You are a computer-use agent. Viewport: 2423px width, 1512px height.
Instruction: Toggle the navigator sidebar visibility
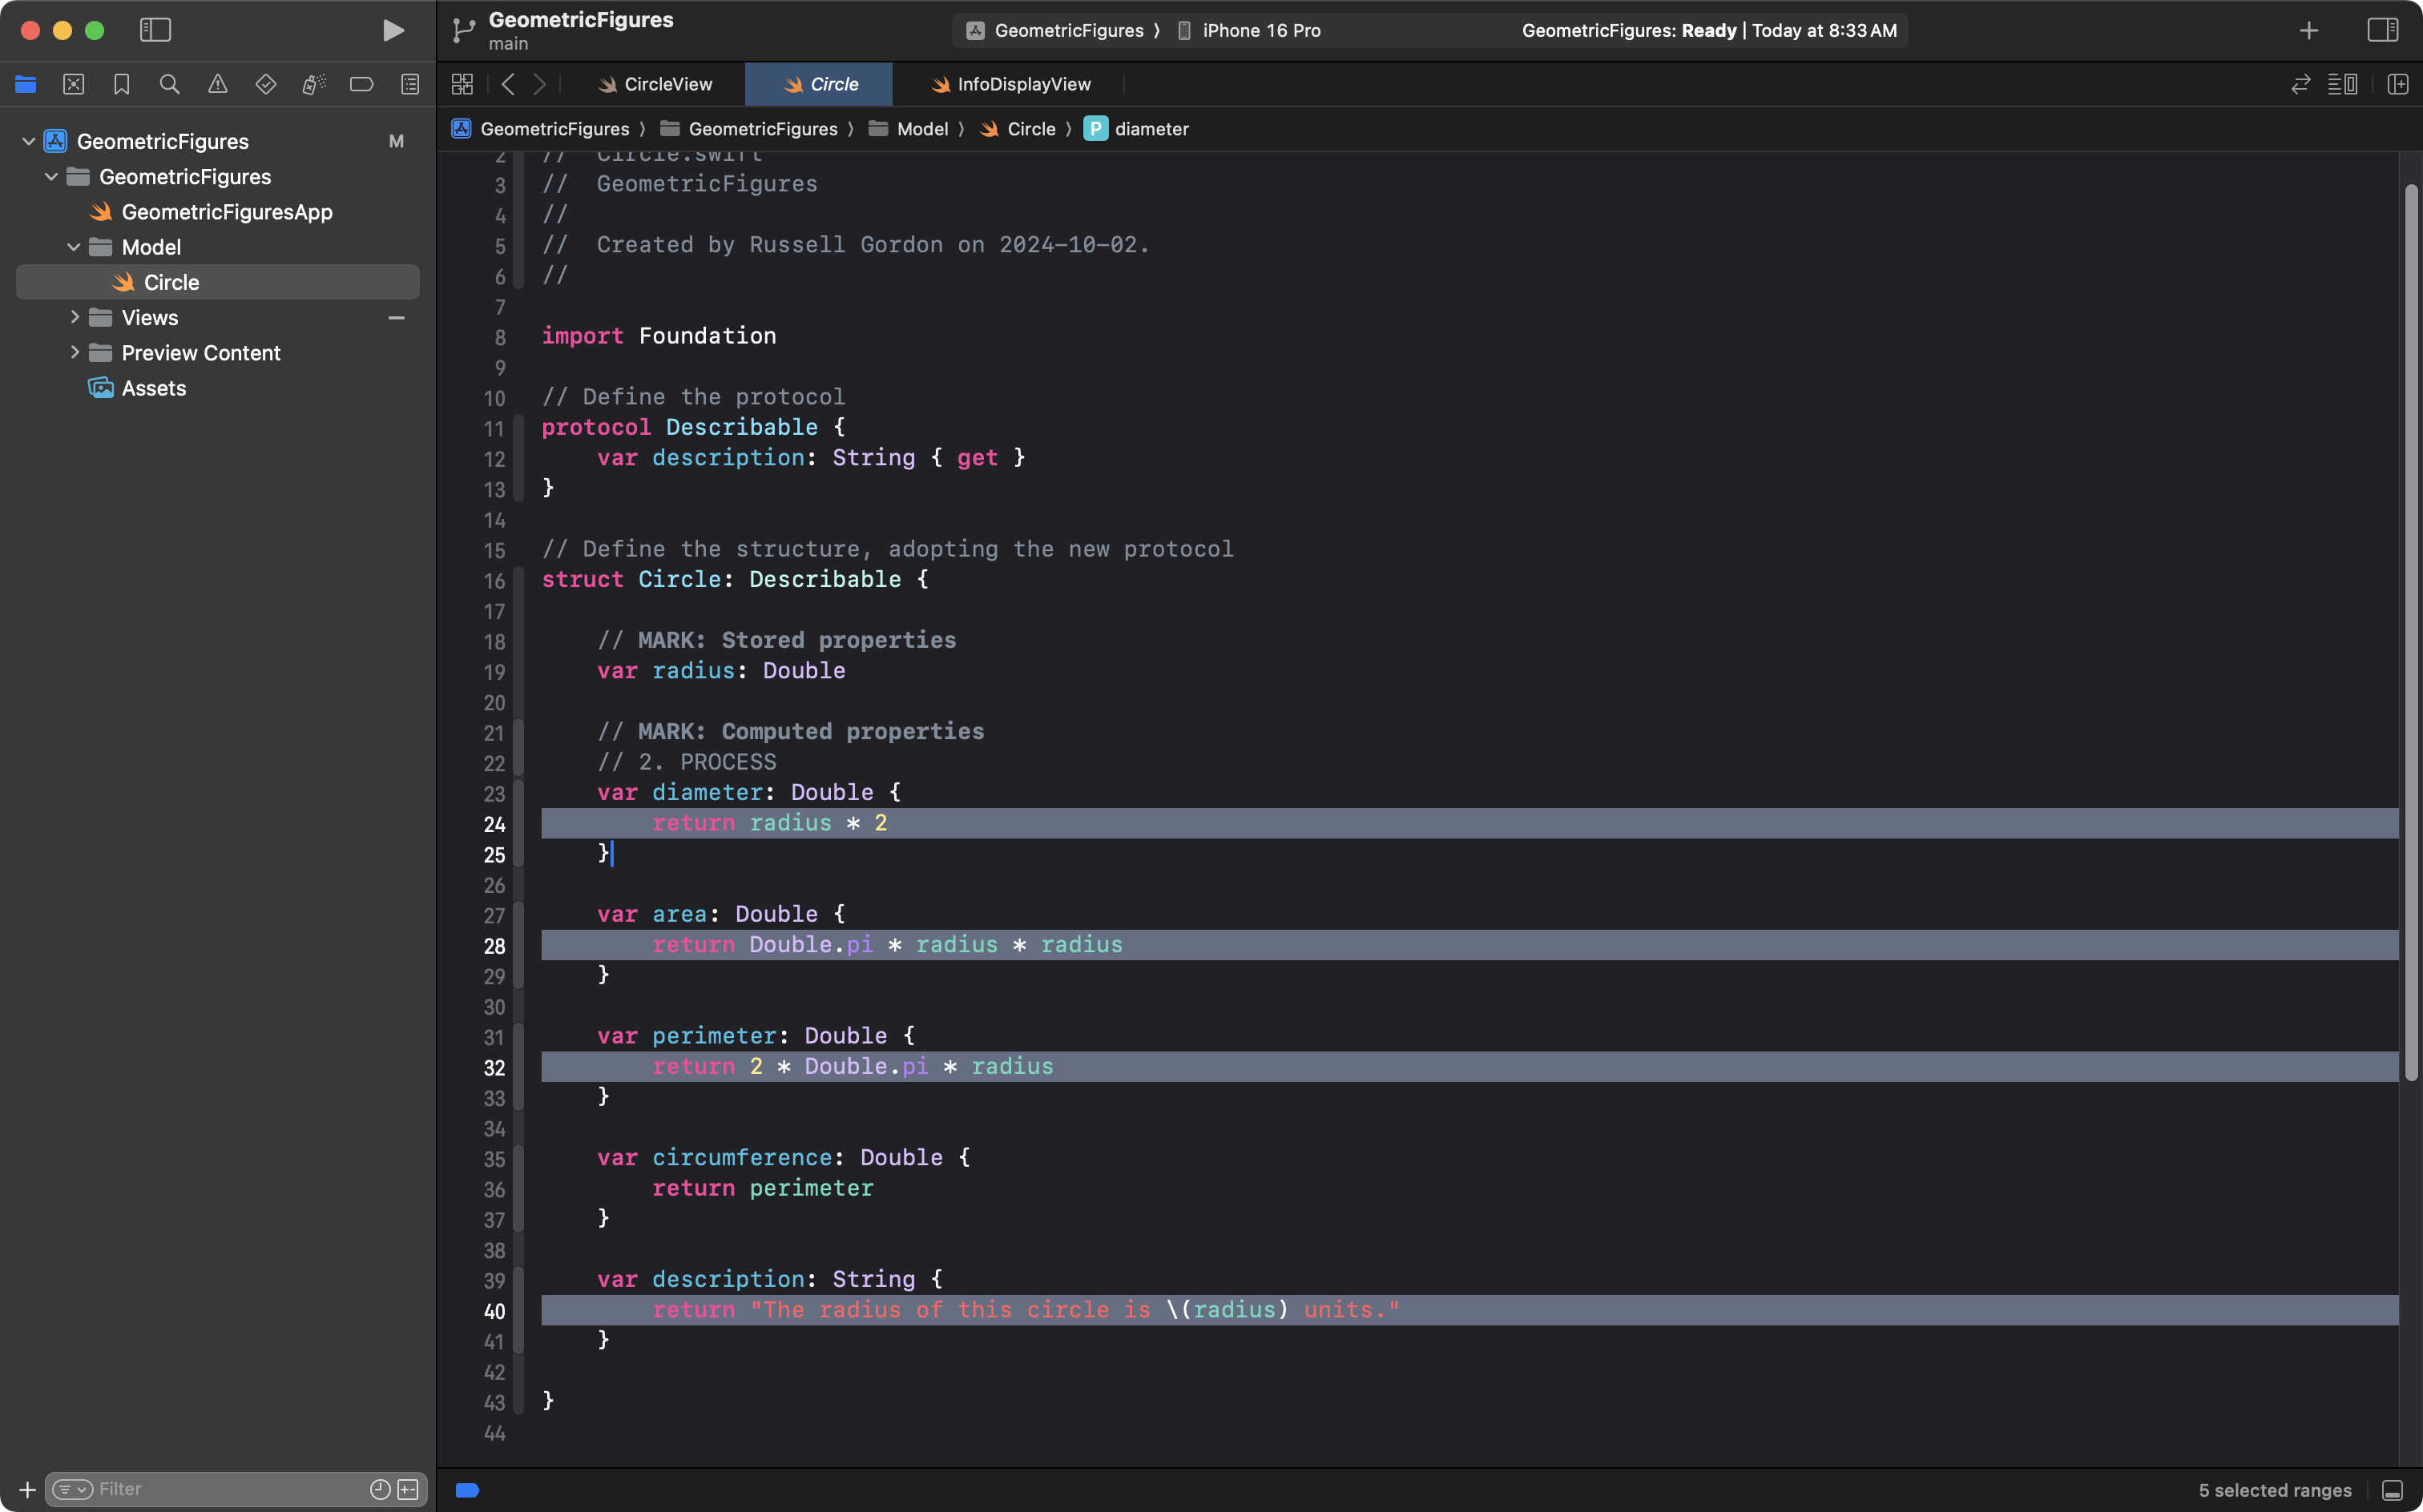[155, 30]
